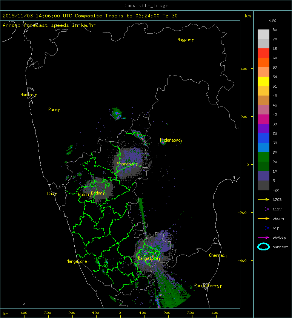Pick the yellow 51–54 dBZ swatch

click(263, 82)
